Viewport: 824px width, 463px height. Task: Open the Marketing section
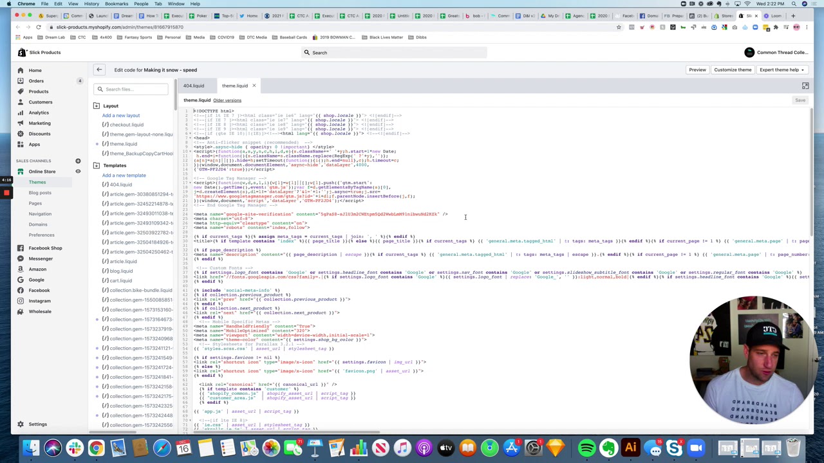39,123
